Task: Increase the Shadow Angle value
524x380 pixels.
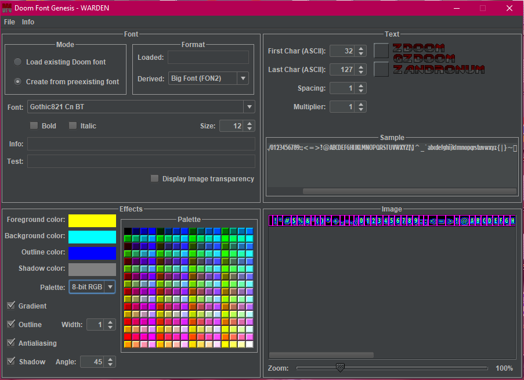Action: 110,359
